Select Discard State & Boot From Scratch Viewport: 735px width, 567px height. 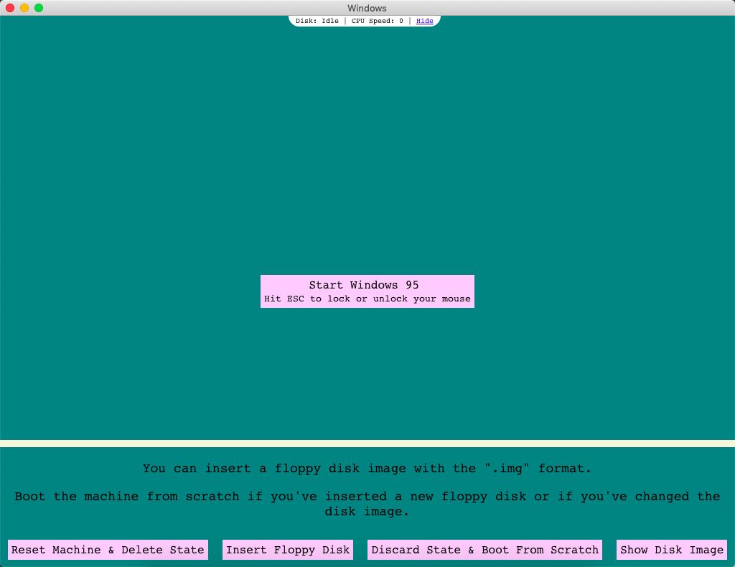tap(484, 550)
